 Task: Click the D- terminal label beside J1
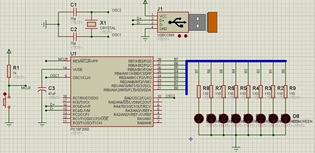(x=139, y=22)
